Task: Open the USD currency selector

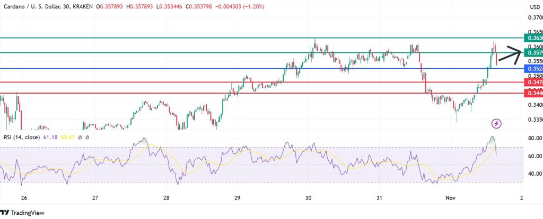Action: click(533, 7)
